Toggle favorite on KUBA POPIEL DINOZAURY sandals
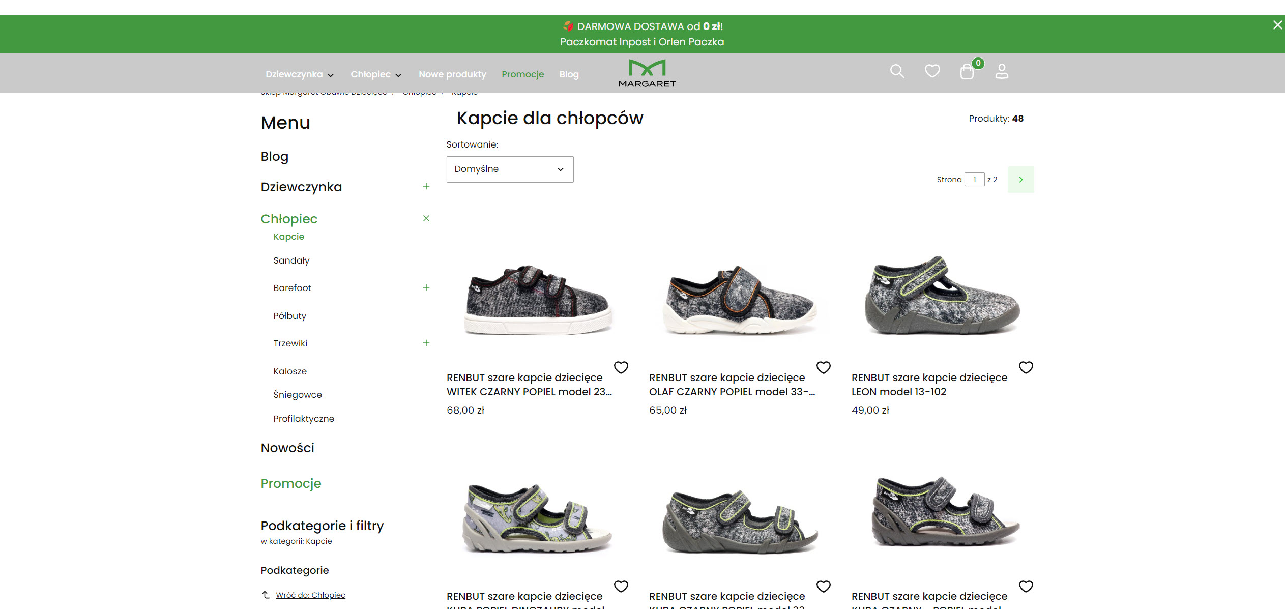 [x=621, y=586]
